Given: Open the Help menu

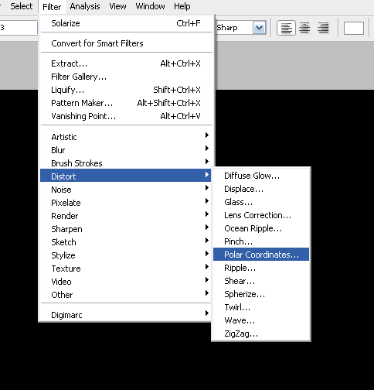Looking at the screenshot, I should pyautogui.click(x=182, y=6).
